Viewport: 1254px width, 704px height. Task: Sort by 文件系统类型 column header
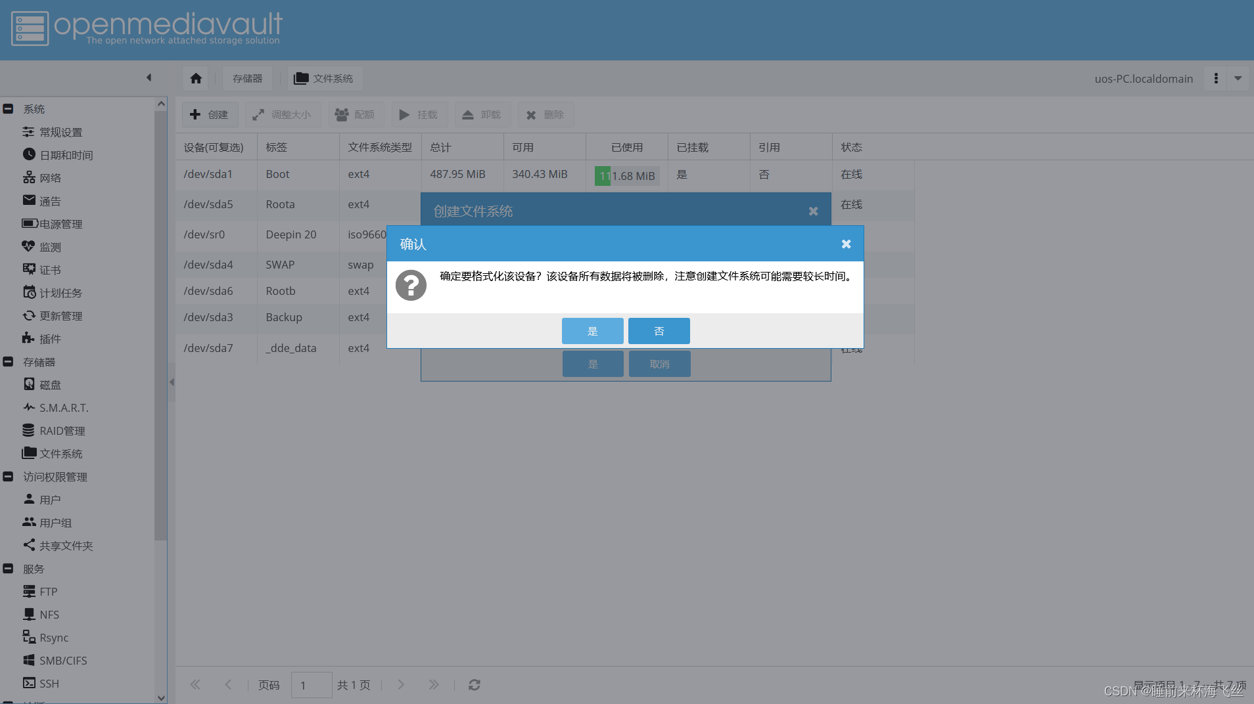coord(381,147)
